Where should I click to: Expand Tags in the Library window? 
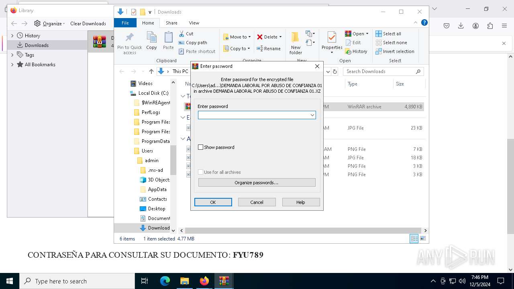click(x=12, y=55)
